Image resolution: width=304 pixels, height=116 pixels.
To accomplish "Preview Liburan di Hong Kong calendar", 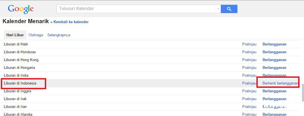I will point(249,60).
